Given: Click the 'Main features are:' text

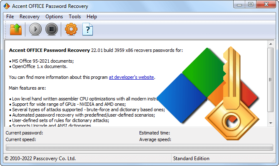Looking at the screenshot, I should pos(27,88).
